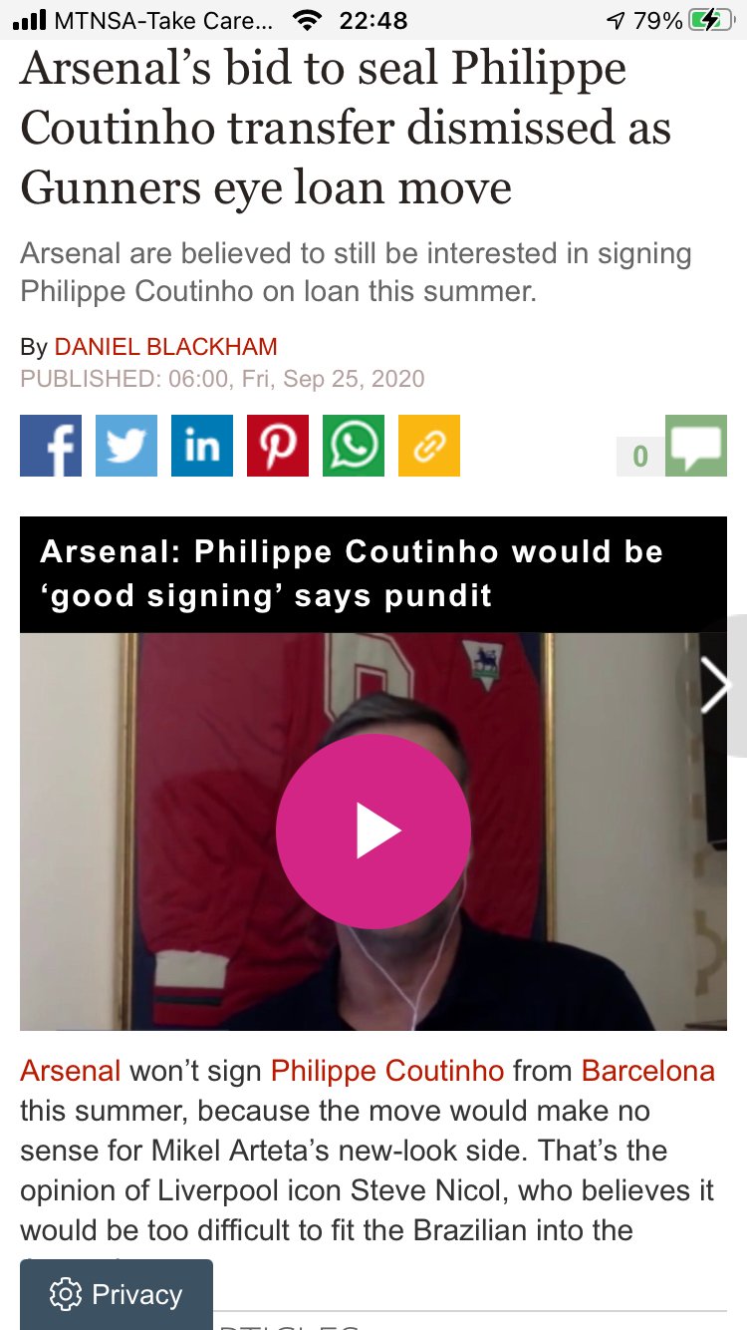Visit the Barcelona link in article text

[648, 1071]
